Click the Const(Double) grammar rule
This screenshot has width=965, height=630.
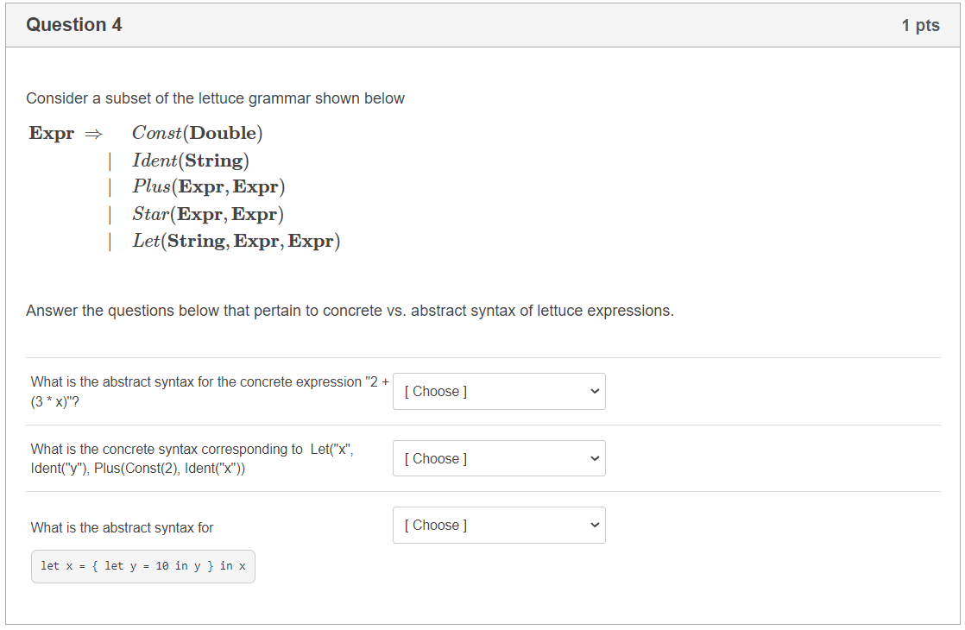click(x=197, y=133)
